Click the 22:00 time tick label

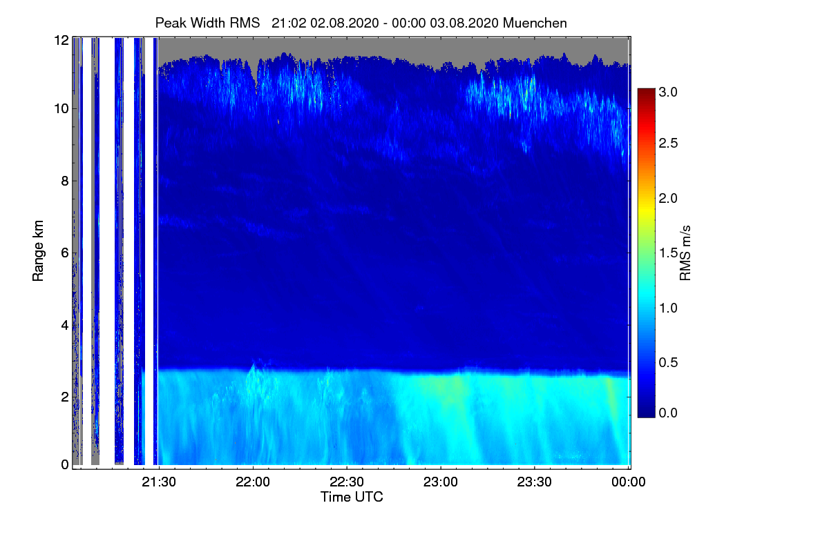[x=253, y=482]
